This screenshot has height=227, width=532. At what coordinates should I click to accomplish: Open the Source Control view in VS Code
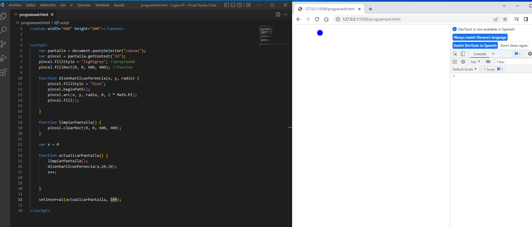(3, 44)
